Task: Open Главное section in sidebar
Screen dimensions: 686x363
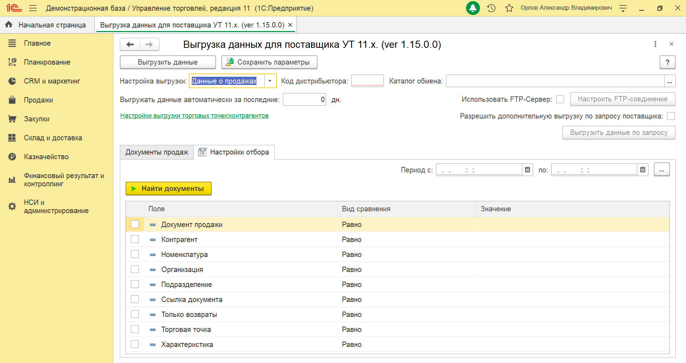Action: click(x=37, y=43)
